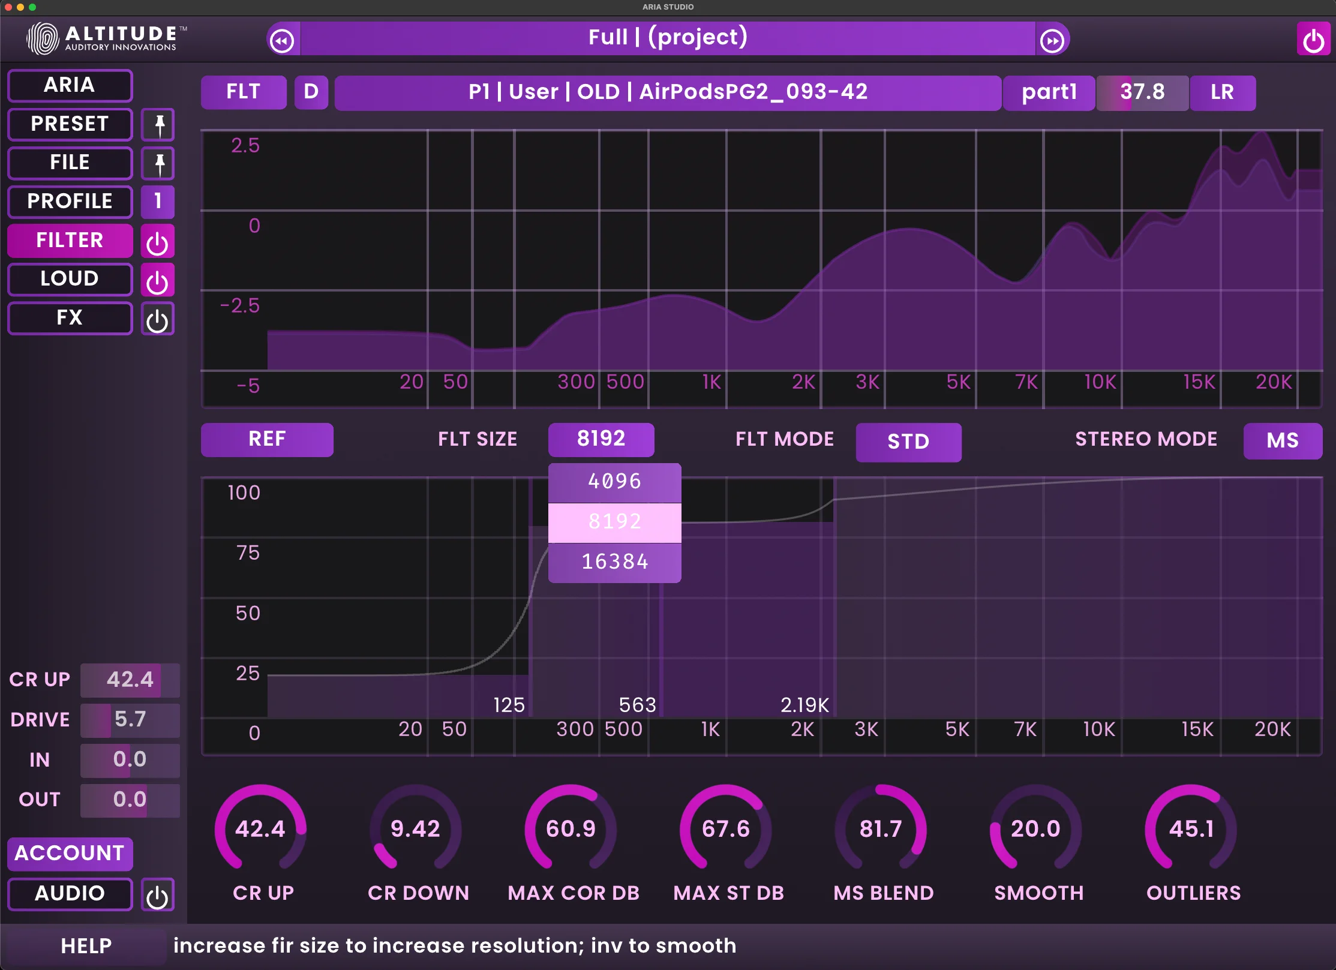Enable the FX power button

pyautogui.click(x=157, y=320)
